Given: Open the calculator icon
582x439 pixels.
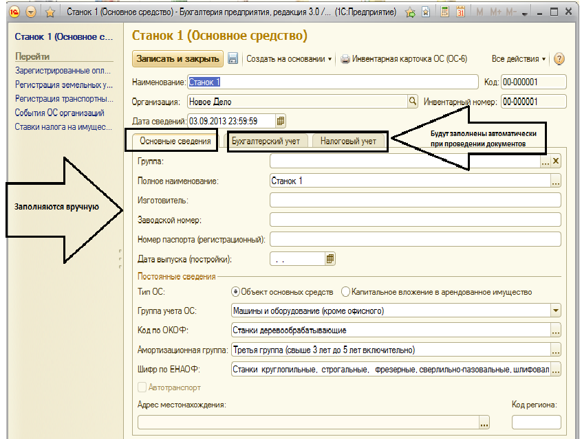Looking at the screenshot, I should [x=444, y=12].
